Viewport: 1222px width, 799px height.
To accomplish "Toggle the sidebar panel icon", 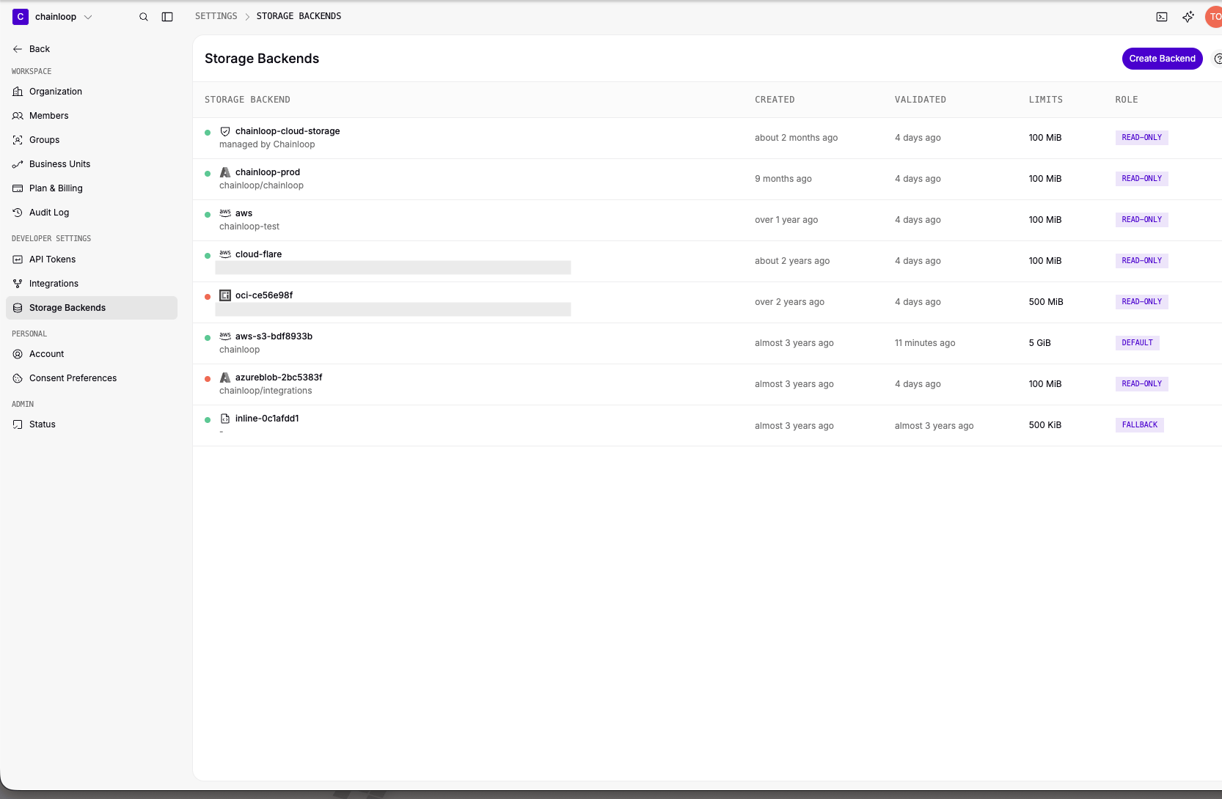I will 167,17.
